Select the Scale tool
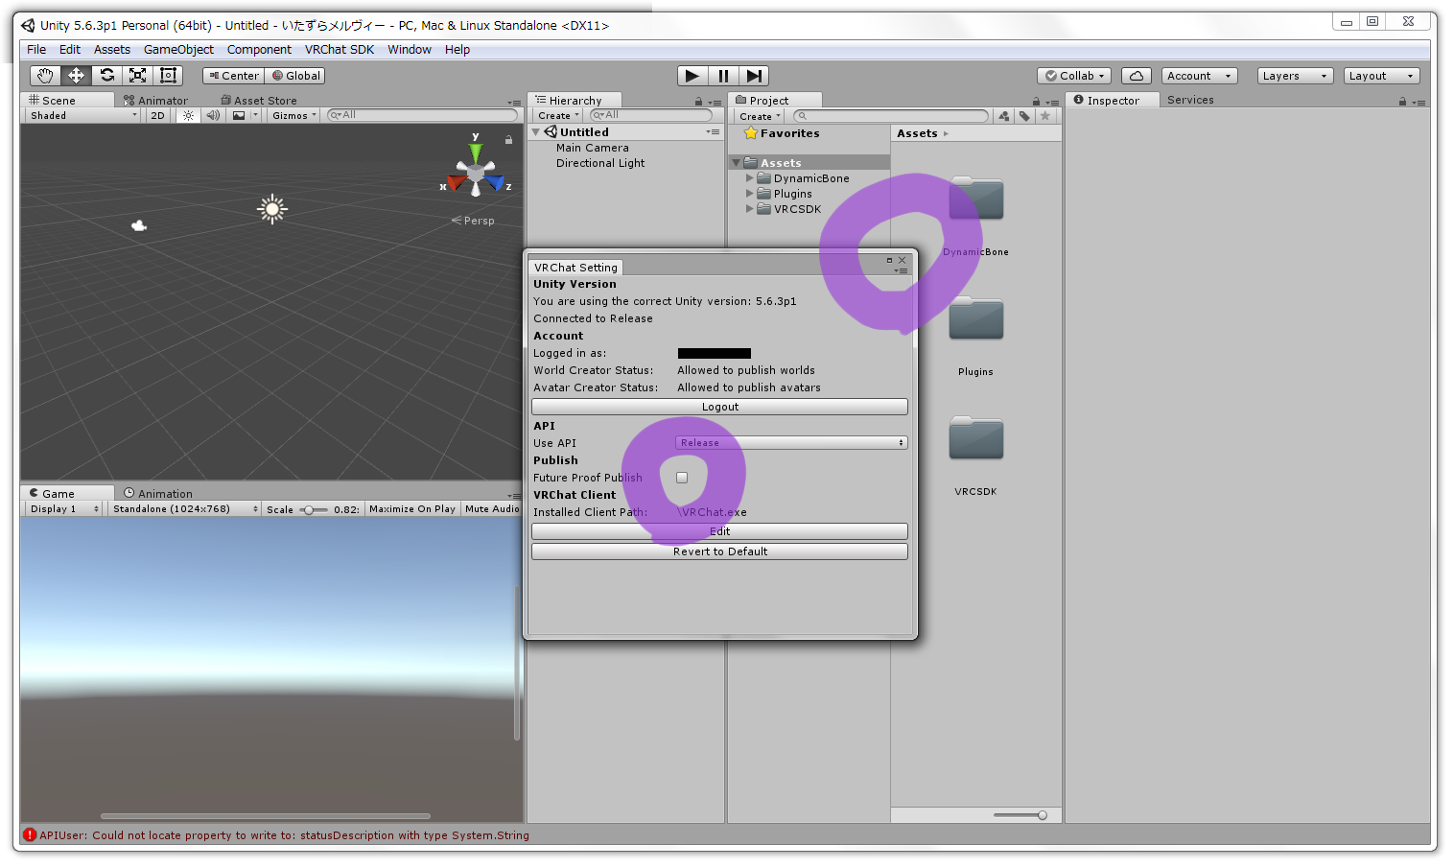1454x868 pixels. [x=137, y=76]
